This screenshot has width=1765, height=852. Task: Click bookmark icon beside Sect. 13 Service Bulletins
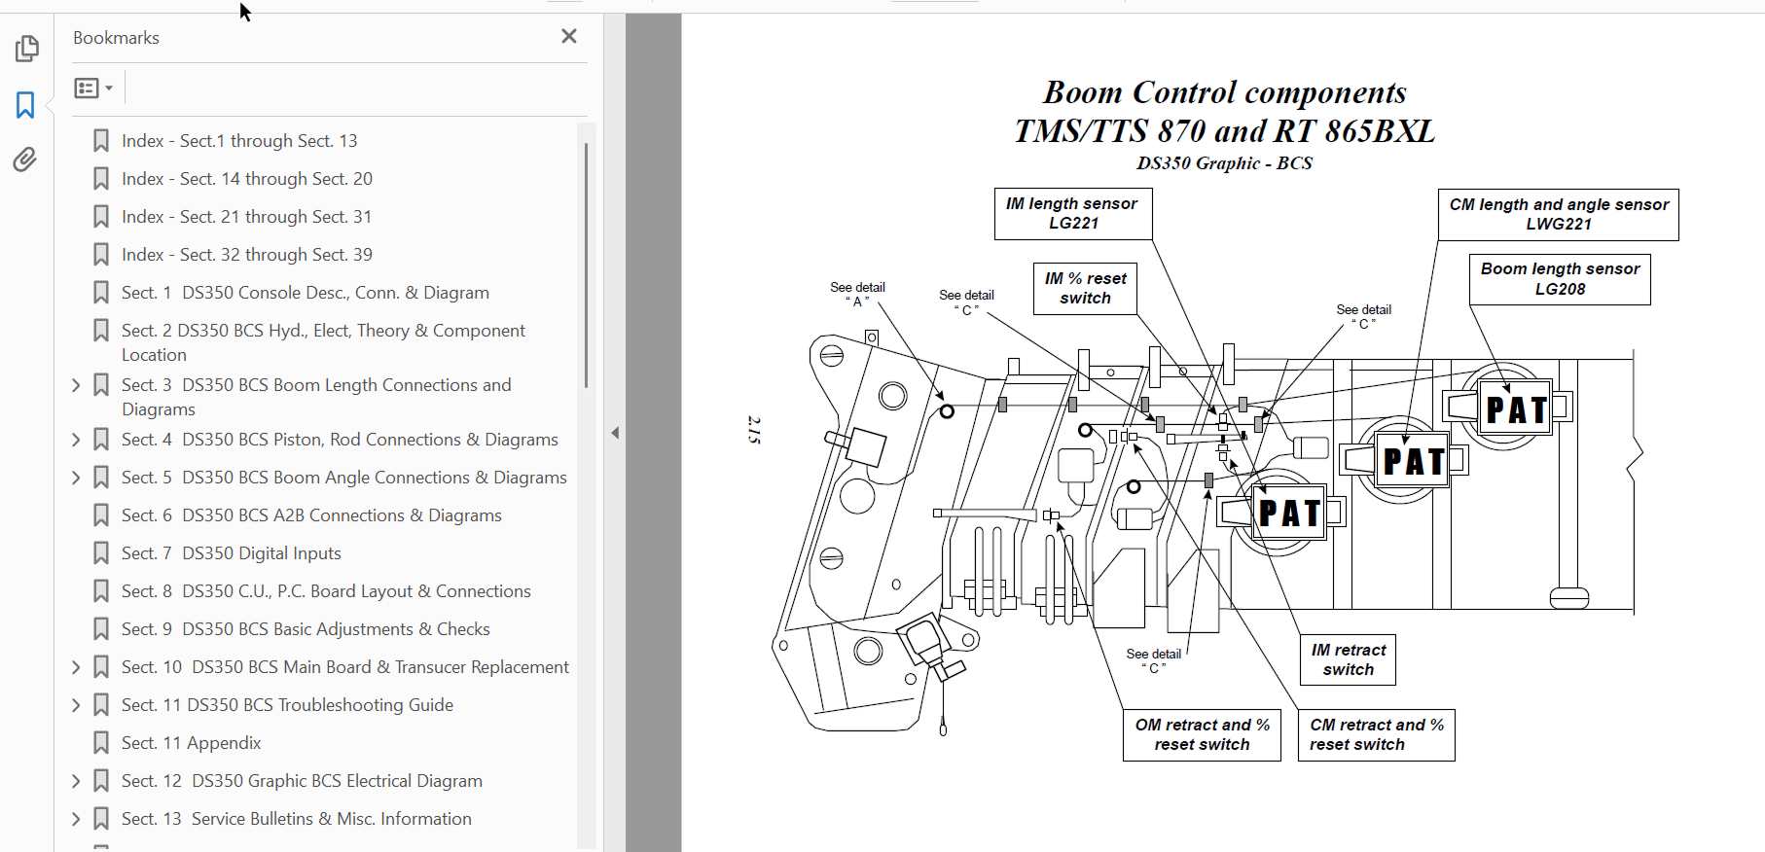point(100,819)
